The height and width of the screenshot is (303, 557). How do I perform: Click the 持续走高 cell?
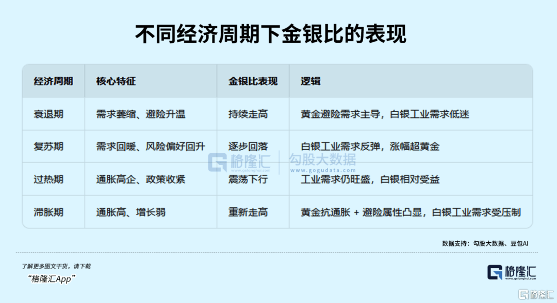click(248, 114)
